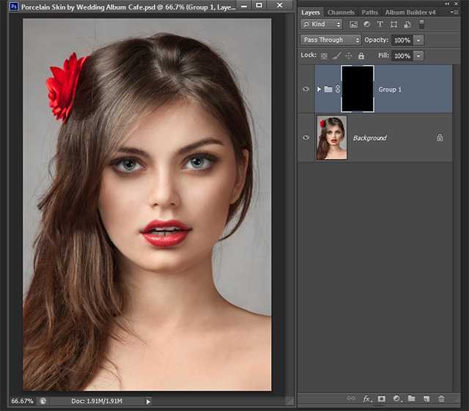Add a layer style with fx button
This screenshot has height=411, width=469.
coord(366,399)
